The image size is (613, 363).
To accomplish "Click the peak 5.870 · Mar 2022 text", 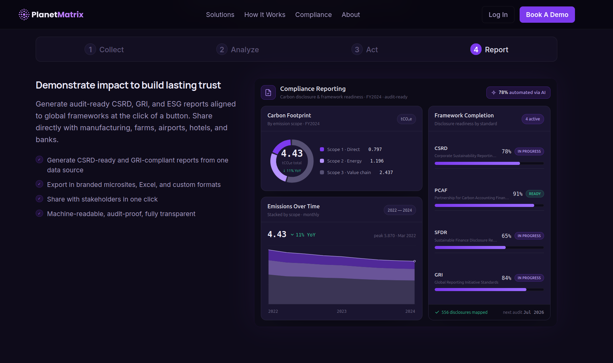I will [x=395, y=236].
